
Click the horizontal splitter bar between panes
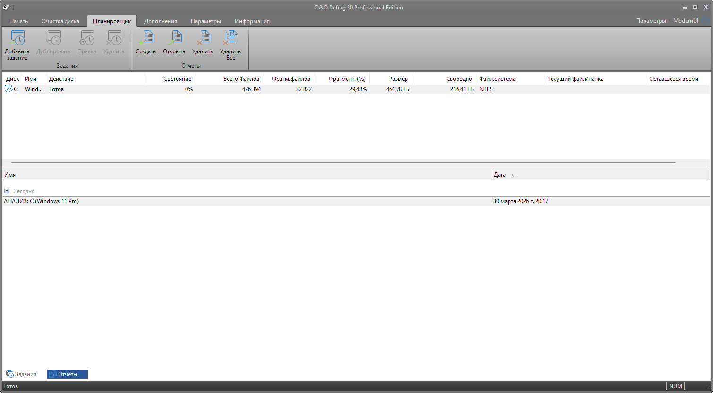[343, 162]
